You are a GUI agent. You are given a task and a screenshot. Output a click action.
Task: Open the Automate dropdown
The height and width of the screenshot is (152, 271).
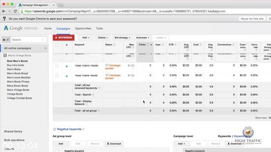(x=143, y=38)
